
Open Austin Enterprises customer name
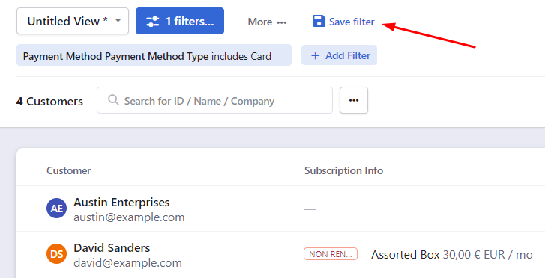(121, 202)
